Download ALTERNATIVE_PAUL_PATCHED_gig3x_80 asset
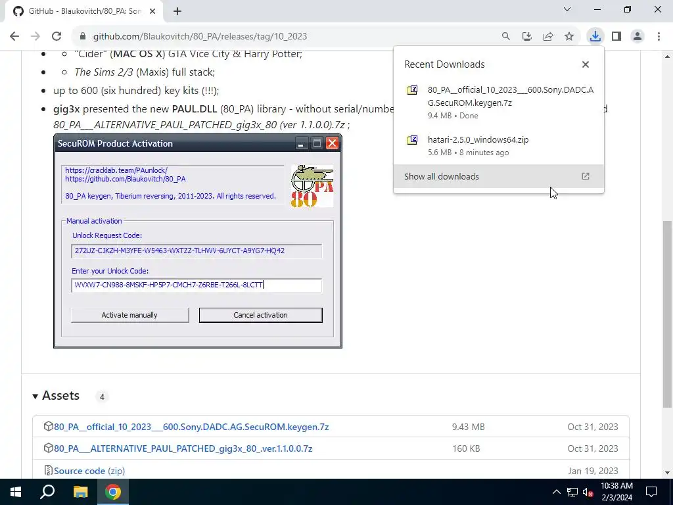The image size is (673, 505). click(183, 448)
